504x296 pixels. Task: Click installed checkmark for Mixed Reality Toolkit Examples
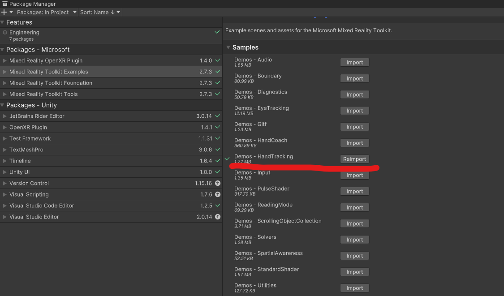[x=218, y=72]
